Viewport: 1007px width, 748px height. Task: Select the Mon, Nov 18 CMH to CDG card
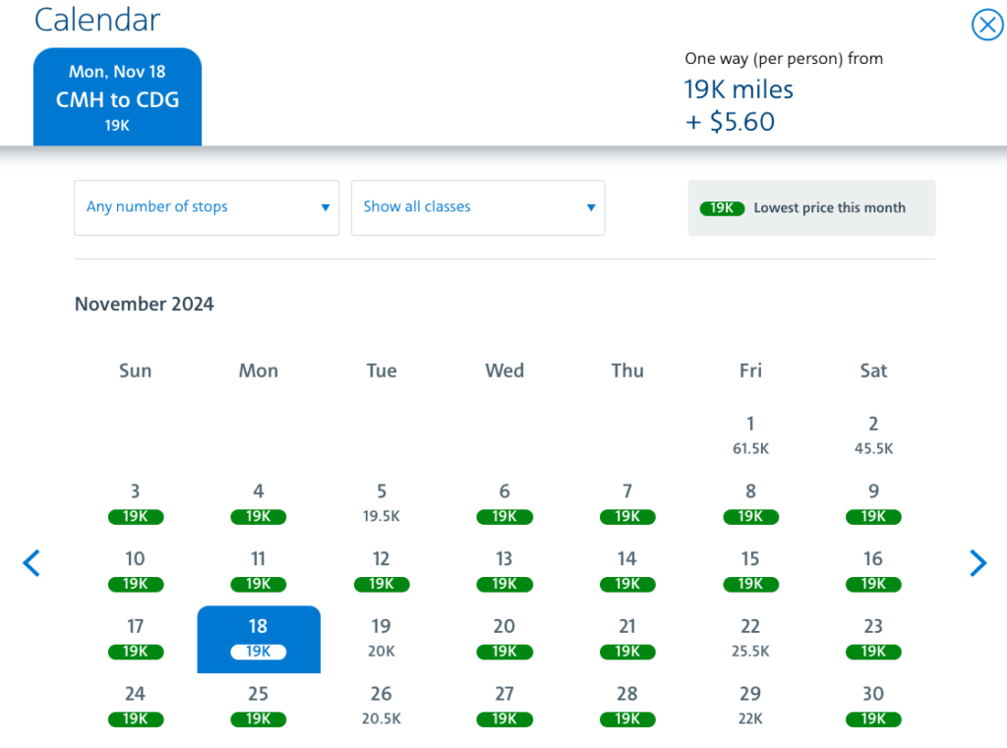117,96
